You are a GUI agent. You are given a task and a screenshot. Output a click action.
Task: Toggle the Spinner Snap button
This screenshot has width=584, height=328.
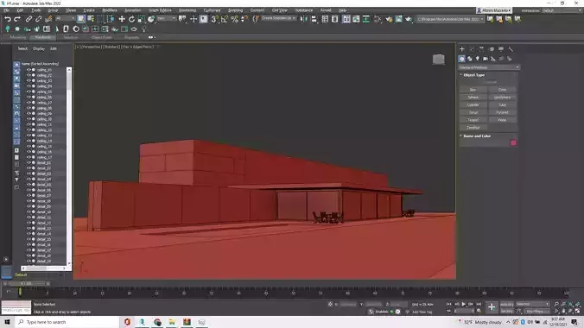click(244, 19)
